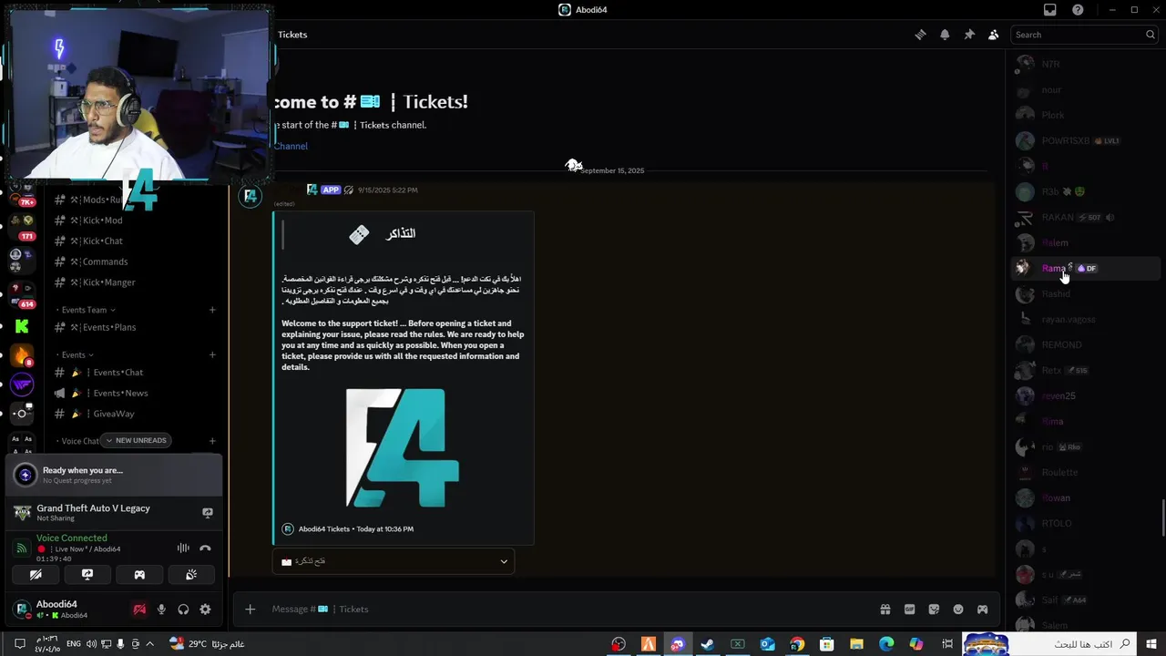Open the Inbox icon in title bar
The image size is (1166, 656).
tap(1050, 10)
